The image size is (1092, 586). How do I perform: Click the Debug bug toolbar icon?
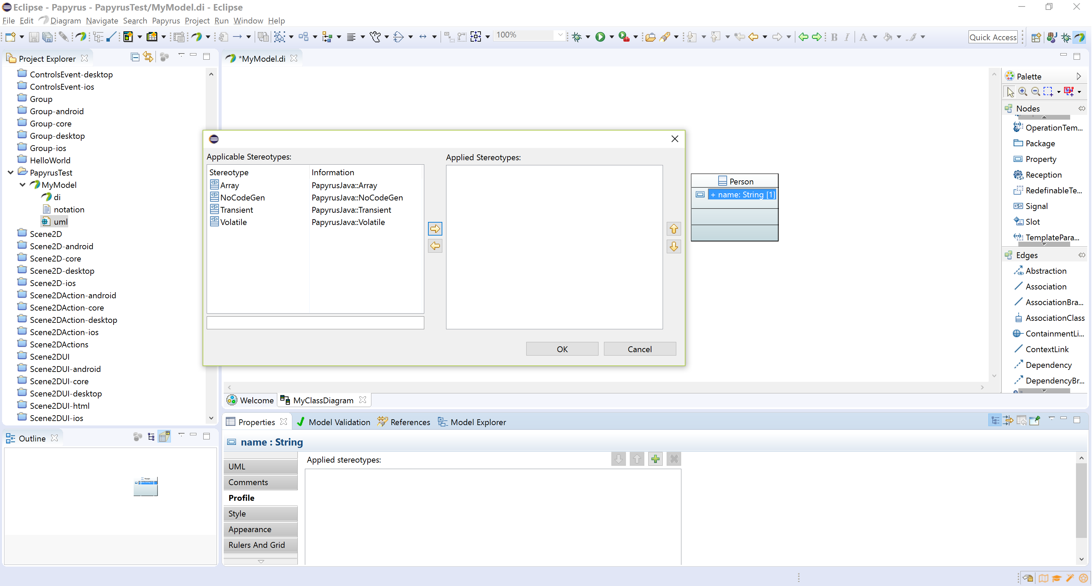(576, 37)
